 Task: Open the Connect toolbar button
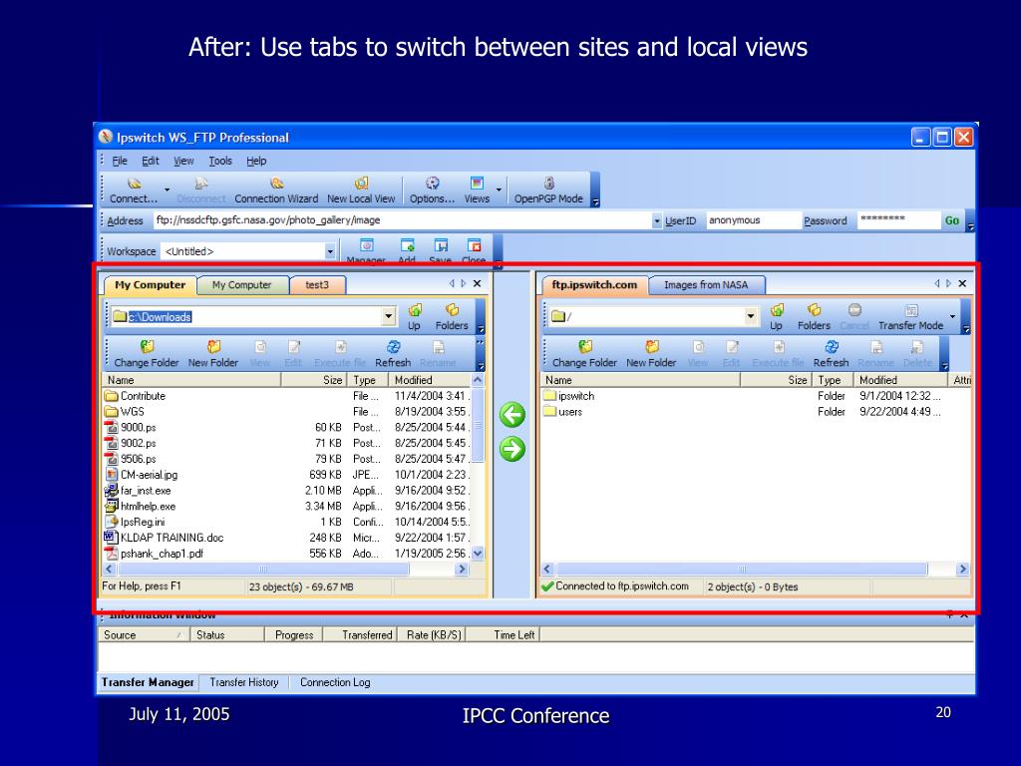pos(134,191)
